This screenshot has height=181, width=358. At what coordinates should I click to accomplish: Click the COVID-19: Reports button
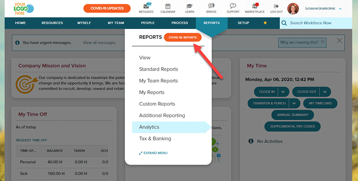pos(183,38)
